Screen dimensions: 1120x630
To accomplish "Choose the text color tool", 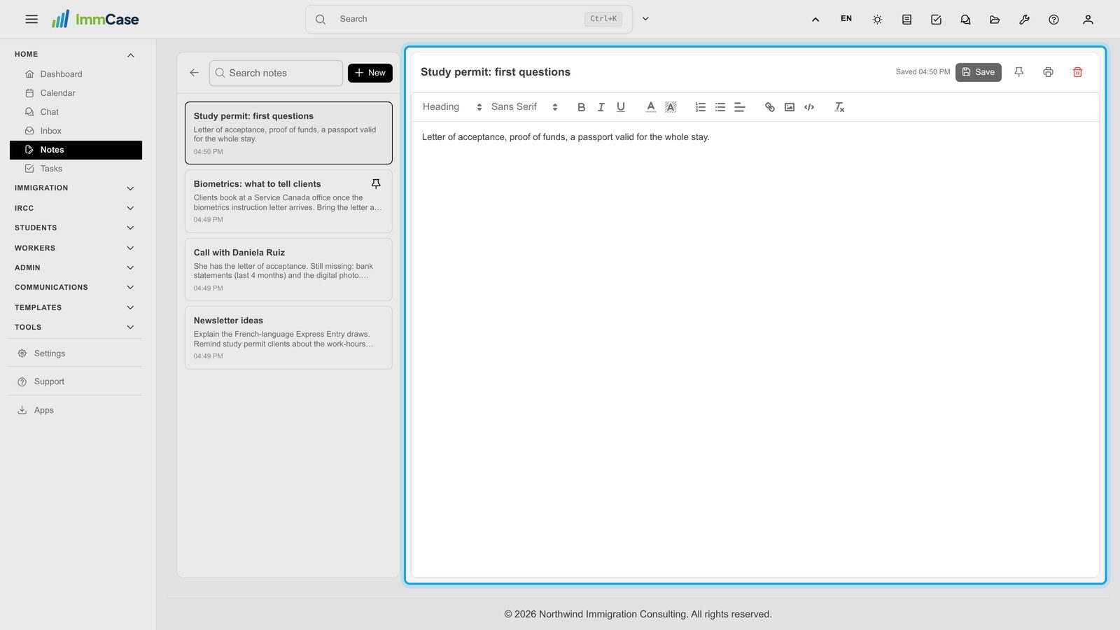I will tap(651, 107).
